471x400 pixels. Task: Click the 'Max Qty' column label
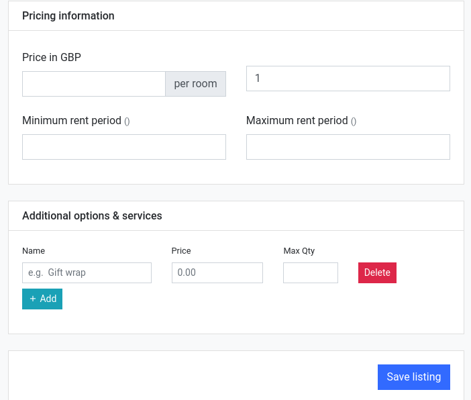point(299,250)
